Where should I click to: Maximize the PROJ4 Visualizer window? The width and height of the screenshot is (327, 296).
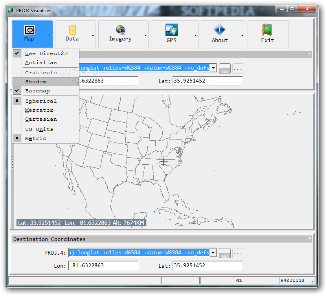292,9
